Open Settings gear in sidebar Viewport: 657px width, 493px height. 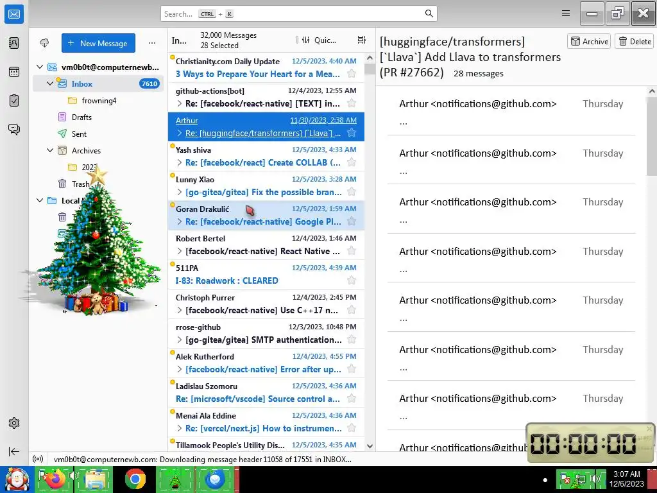point(14,423)
